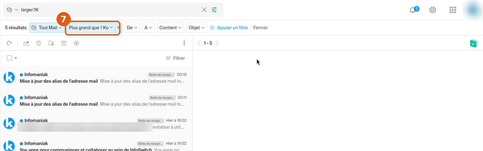Viewport: 483px width, 151px height.
Task: Open the Plus grand que 1 Ko dropdown
Action: 91,28
